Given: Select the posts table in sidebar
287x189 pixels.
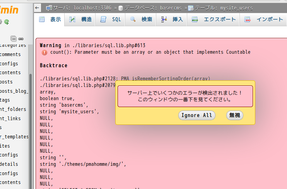Looking at the screenshot, I should click(x=7, y=82).
